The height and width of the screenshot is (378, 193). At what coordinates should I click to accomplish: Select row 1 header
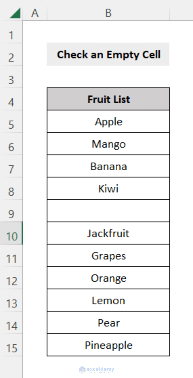tap(11, 35)
